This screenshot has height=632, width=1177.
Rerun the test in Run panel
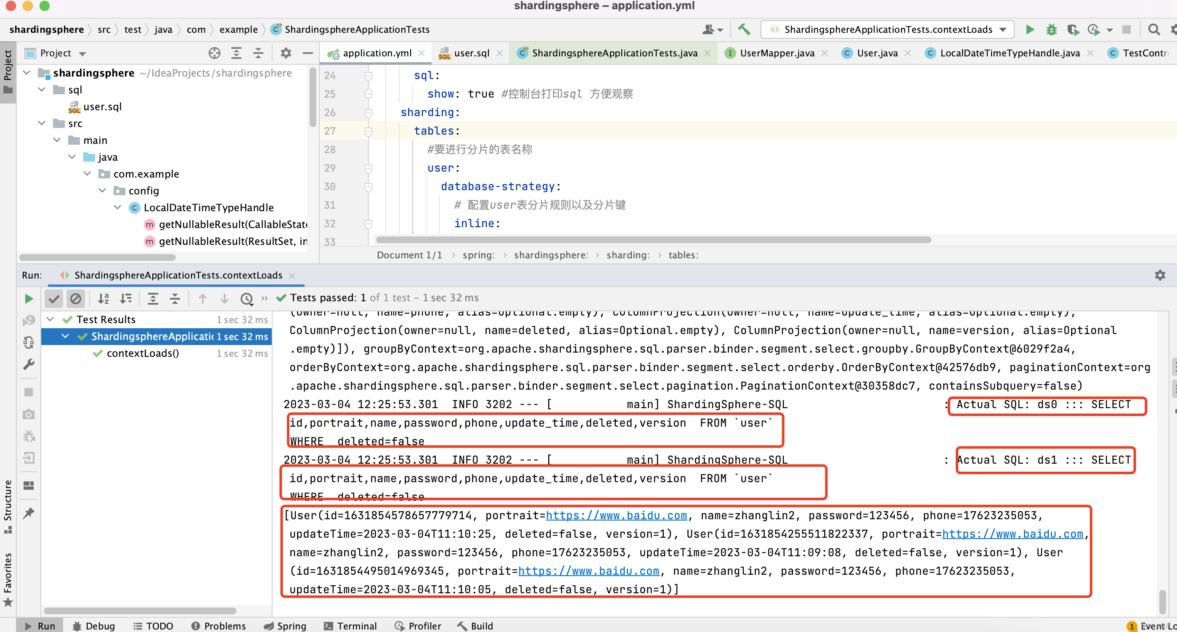pyautogui.click(x=29, y=299)
